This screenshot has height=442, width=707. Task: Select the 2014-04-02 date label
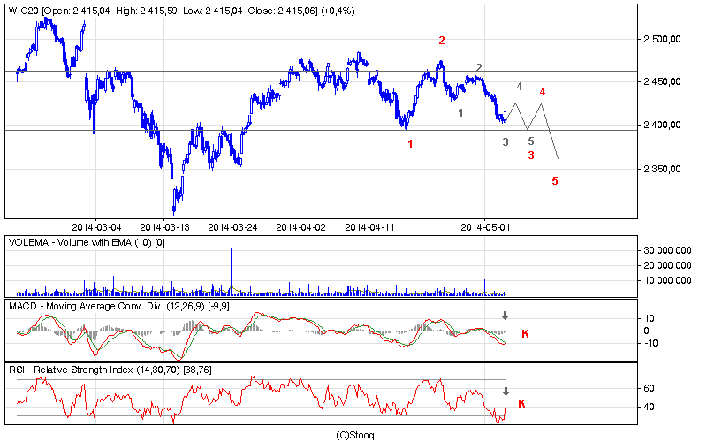coord(300,227)
